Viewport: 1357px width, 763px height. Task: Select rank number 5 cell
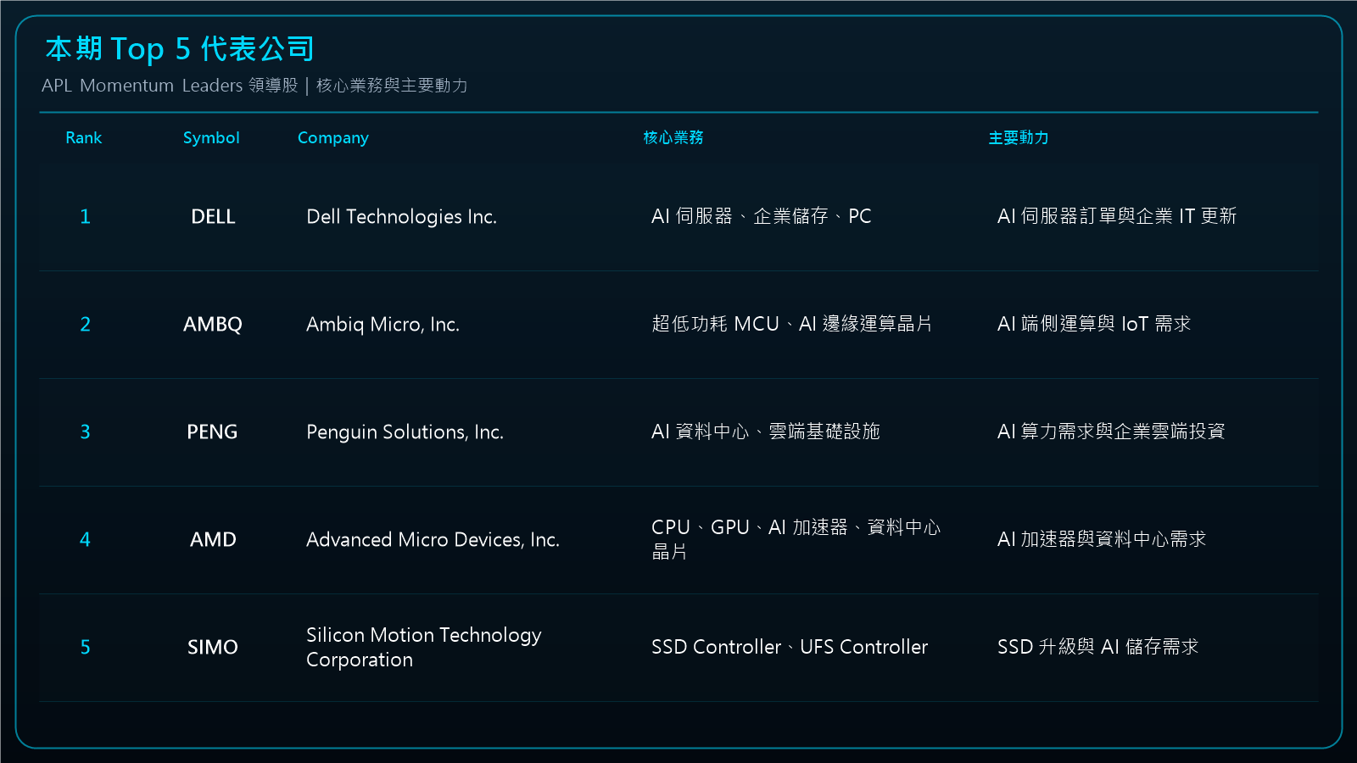point(85,648)
